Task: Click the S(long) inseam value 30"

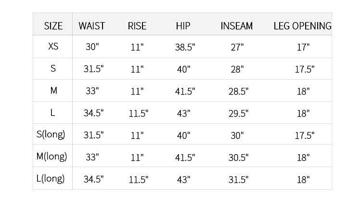Action: coord(237,135)
